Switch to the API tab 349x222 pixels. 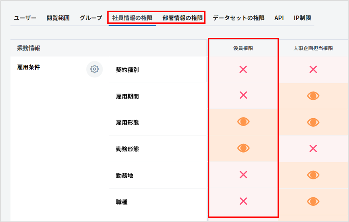279,18
